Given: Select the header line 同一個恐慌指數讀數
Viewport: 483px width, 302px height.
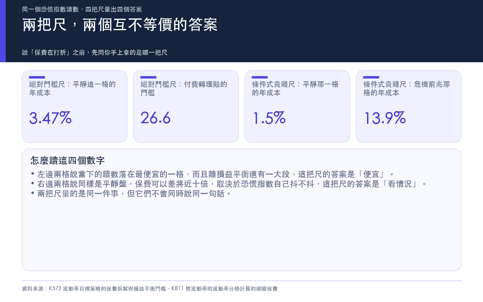Looking at the screenshot, I should point(82,9).
